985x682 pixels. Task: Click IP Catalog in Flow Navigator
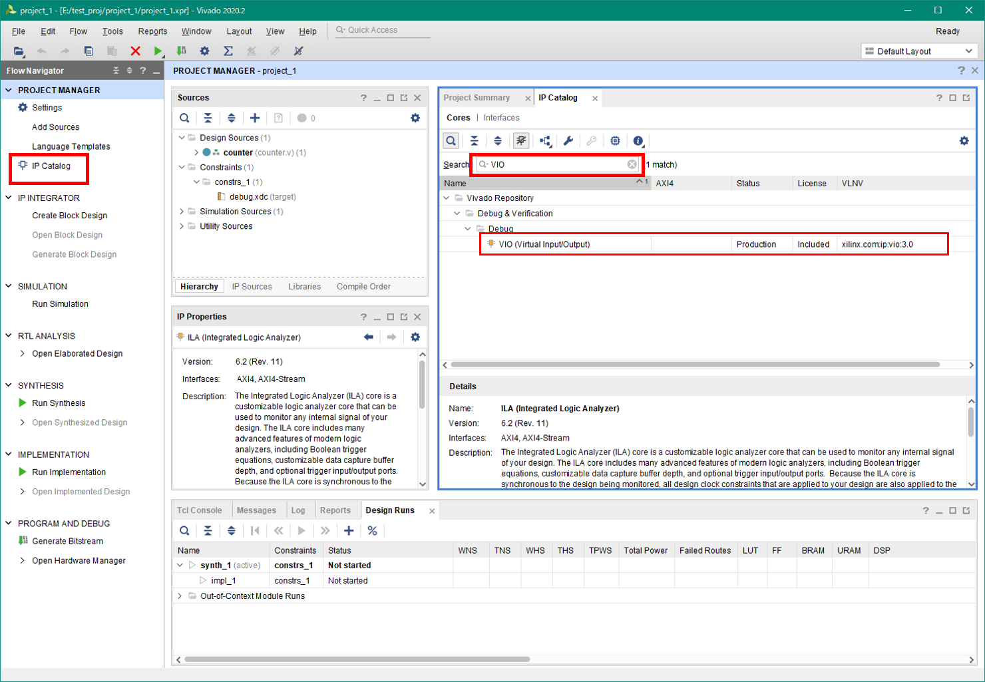pyautogui.click(x=51, y=166)
